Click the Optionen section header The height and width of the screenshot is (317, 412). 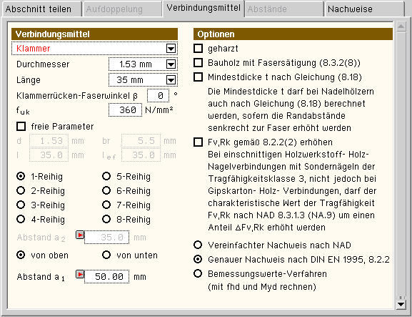293,34
